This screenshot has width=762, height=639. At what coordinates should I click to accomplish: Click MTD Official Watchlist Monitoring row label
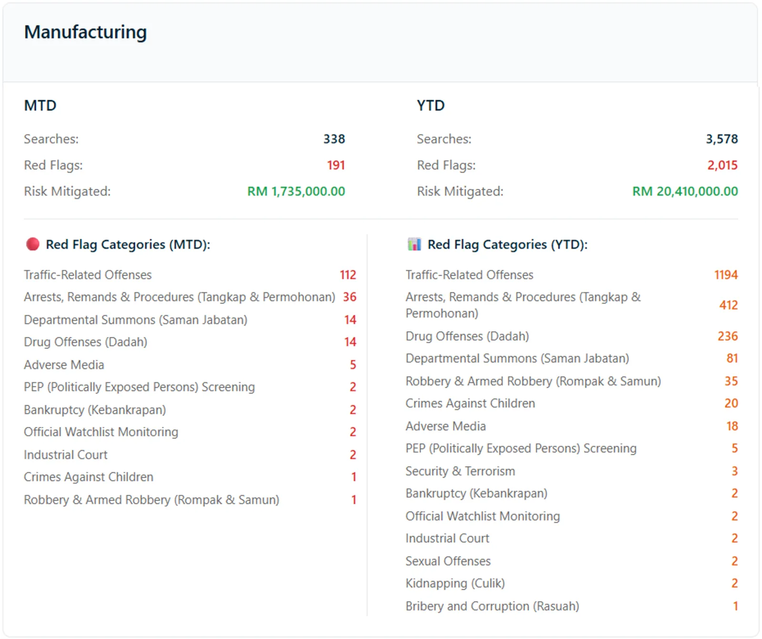[x=101, y=432]
